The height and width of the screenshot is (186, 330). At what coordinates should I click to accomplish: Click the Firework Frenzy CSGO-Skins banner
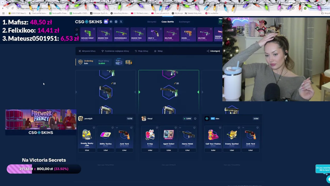[x=41, y=122]
